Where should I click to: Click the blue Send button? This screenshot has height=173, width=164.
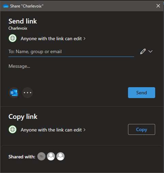142,93
